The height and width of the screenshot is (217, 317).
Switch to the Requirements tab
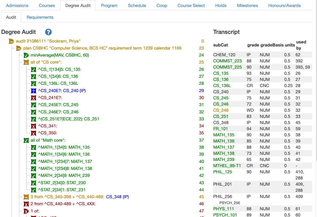(40, 17)
